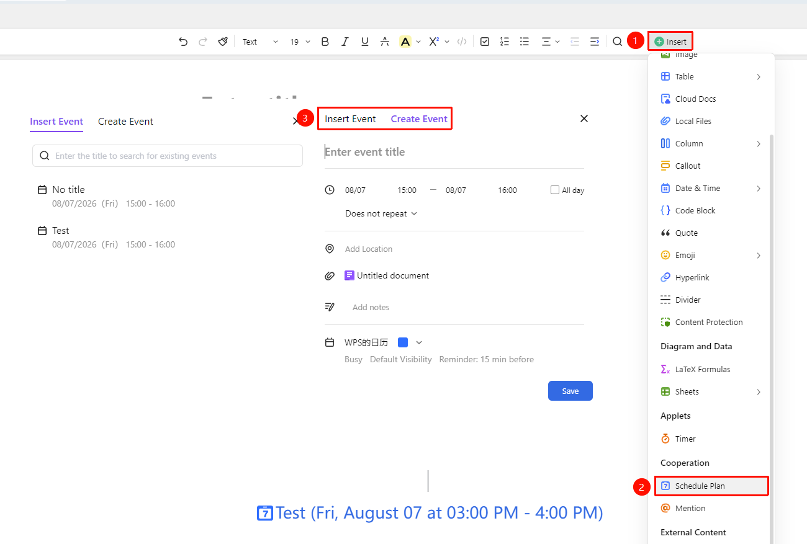Screen dimensions: 807x544
Task: Click the Undo arrow in the toolbar
Action: coord(183,42)
